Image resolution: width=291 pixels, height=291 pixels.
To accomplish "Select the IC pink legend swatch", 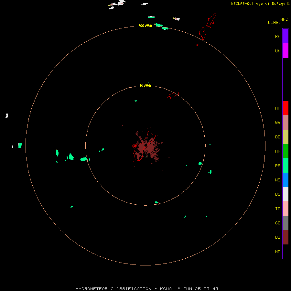I will pos(286,209).
